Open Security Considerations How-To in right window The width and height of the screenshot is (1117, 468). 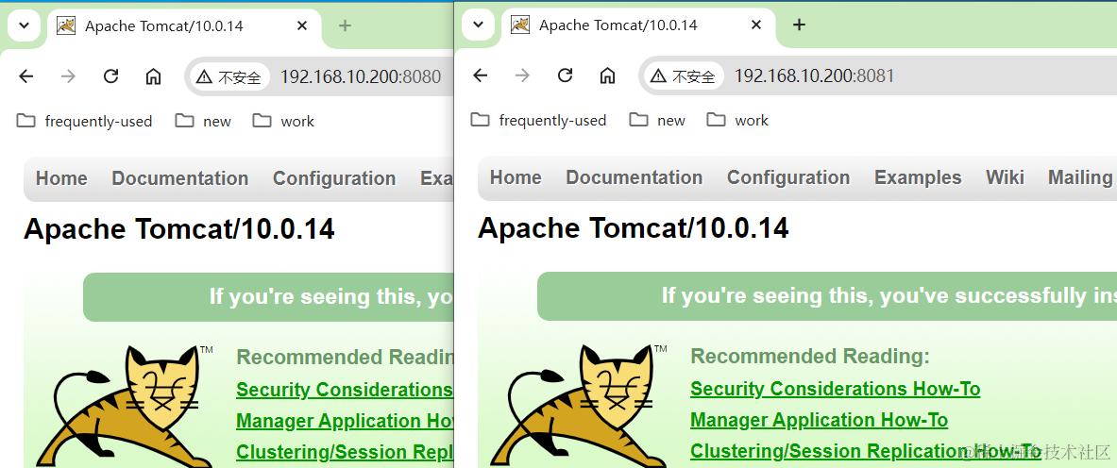(835, 390)
